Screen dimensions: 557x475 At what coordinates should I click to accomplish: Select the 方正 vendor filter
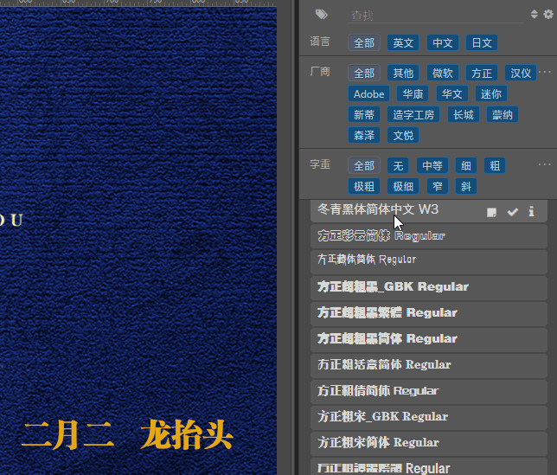(482, 74)
